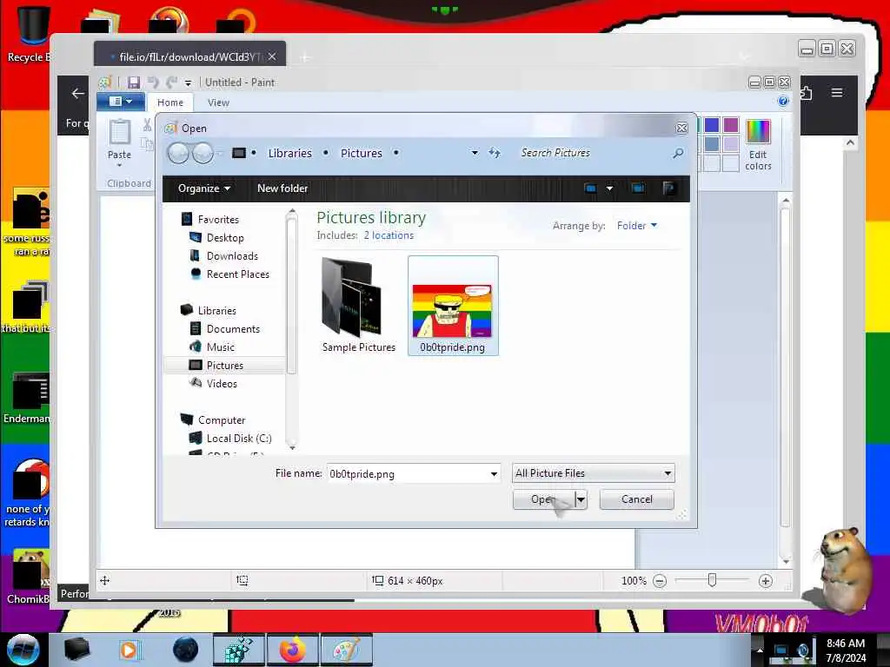Click the Paint zoom slider handle
Screen dimensions: 890x667
[x=712, y=580]
